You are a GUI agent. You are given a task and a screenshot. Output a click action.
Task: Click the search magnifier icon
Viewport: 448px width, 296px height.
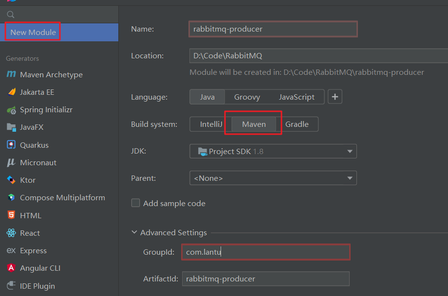(x=11, y=14)
